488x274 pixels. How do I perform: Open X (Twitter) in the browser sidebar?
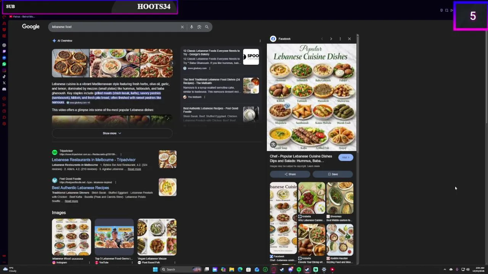click(4, 83)
